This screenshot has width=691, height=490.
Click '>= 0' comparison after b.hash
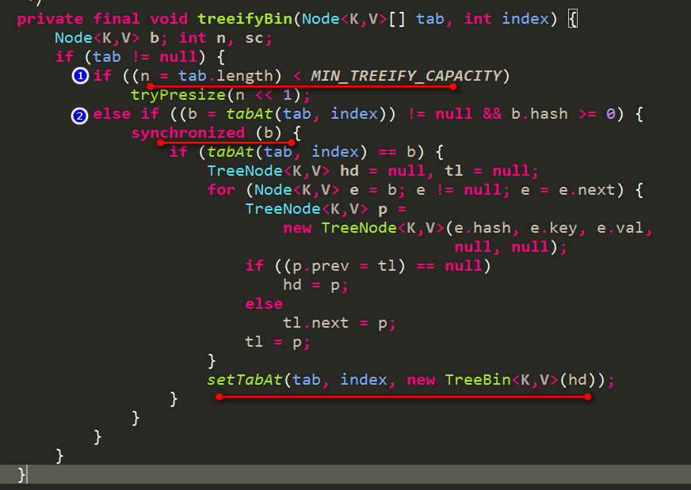tap(597, 114)
